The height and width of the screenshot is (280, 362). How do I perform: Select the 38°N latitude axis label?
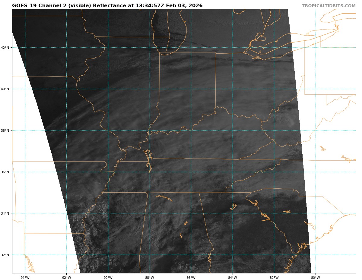(6, 131)
